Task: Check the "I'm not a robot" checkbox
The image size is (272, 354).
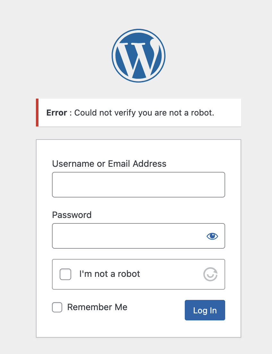Action: tap(65, 274)
